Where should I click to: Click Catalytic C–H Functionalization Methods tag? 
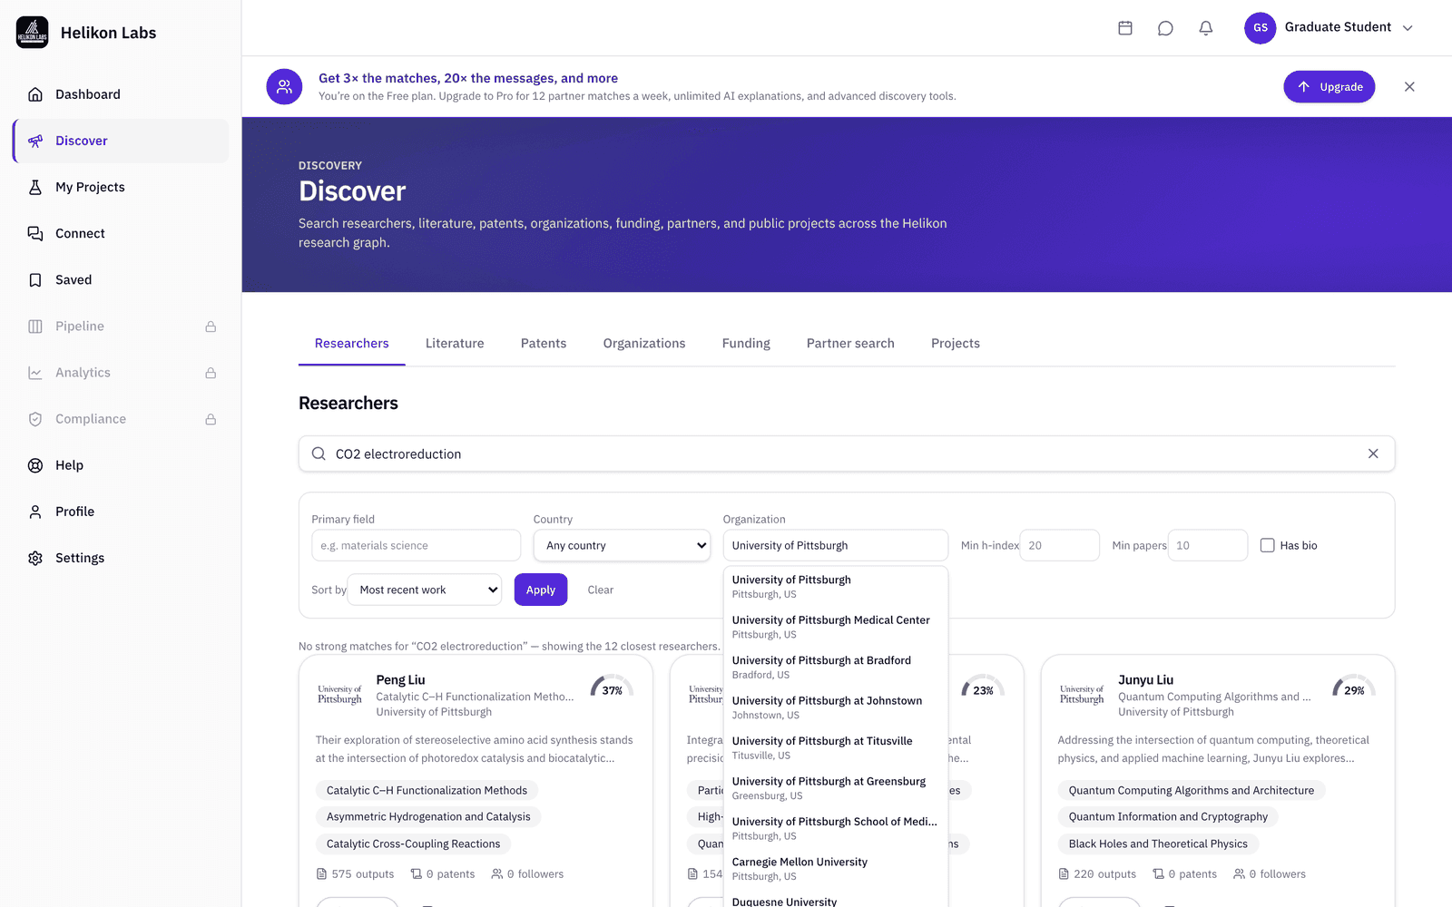pos(427,790)
